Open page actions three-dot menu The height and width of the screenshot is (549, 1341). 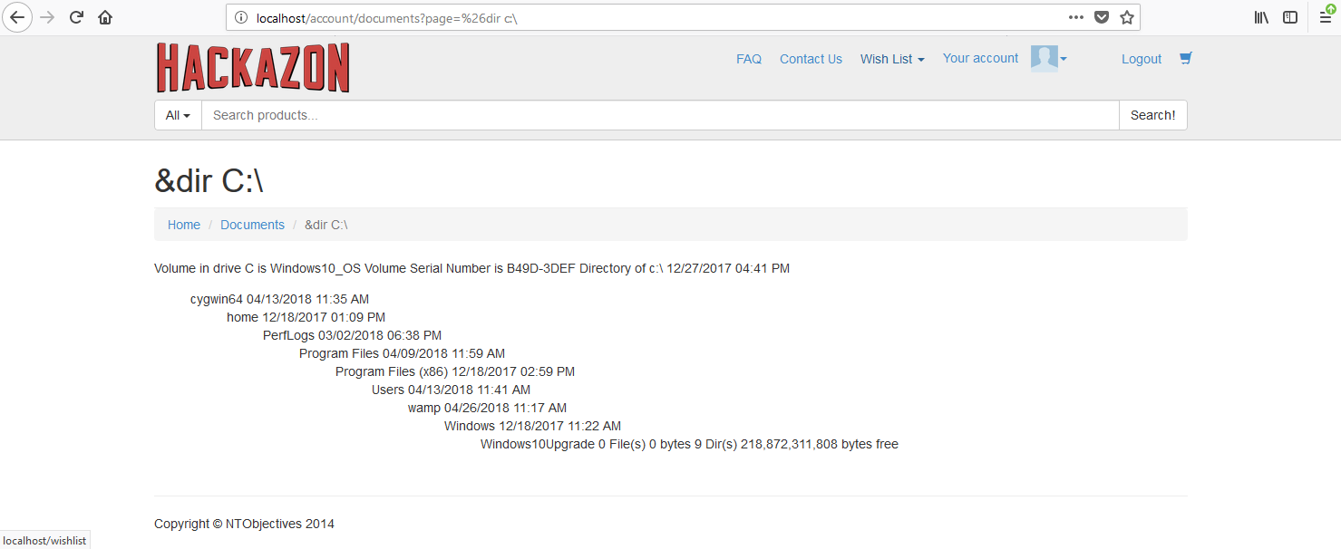click(1076, 17)
